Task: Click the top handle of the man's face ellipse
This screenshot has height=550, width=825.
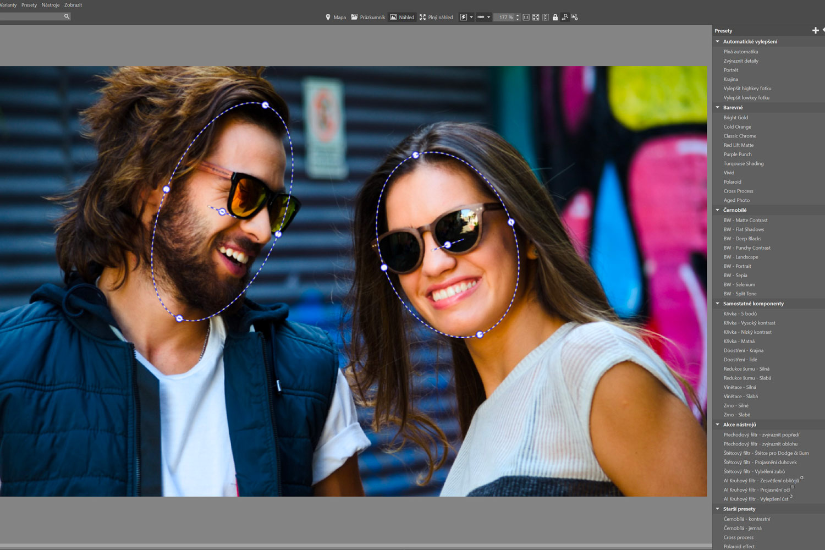Action: [266, 105]
